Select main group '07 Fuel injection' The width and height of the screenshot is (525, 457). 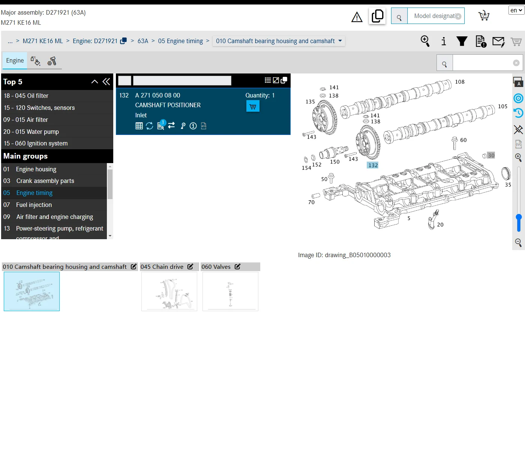tap(54, 205)
